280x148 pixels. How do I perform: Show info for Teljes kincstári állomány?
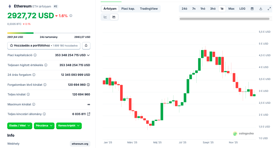click(44, 114)
